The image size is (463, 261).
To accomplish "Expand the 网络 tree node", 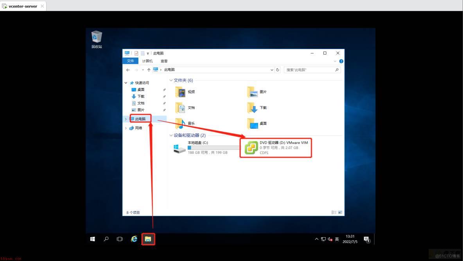I will [x=126, y=128].
